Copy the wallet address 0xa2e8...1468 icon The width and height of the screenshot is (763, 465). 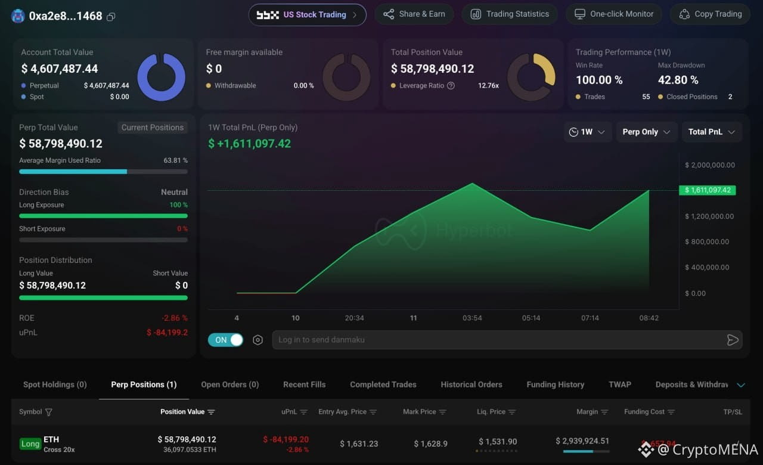point(111,17)
